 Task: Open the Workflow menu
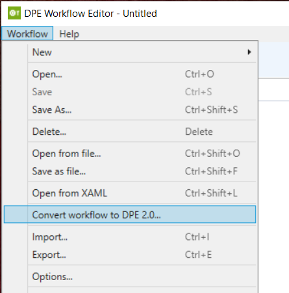click(x=27, y=34)
